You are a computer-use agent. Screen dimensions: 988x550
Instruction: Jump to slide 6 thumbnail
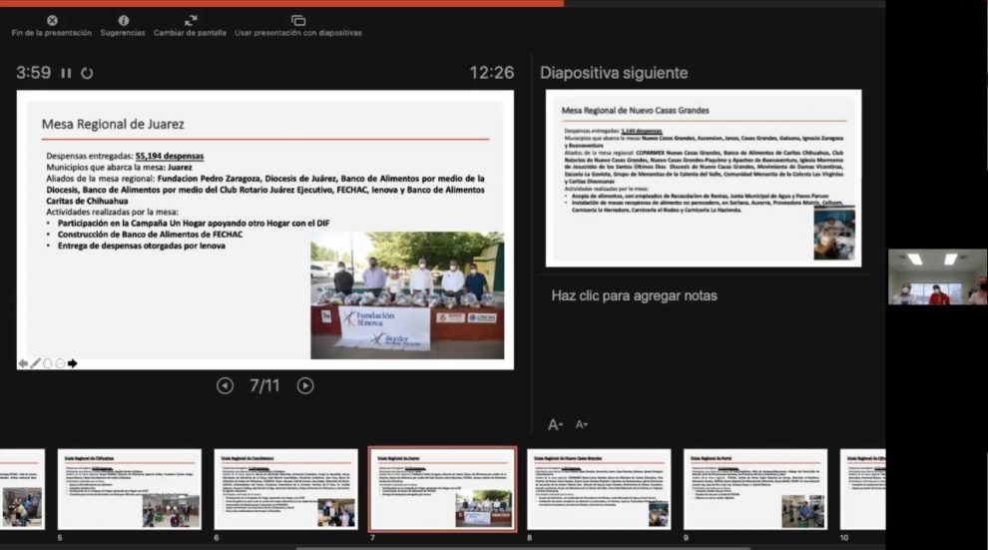coord(285,488)
